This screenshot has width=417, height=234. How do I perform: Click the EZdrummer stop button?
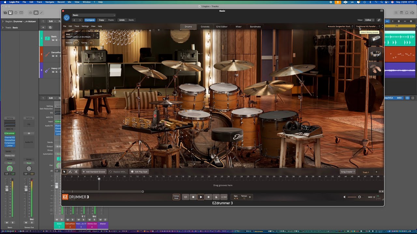tap(193, 197)
